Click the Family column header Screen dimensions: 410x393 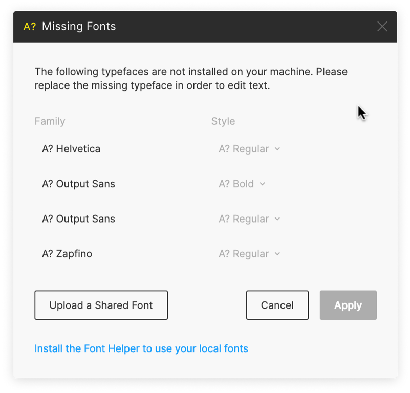(x=50, y=121)
